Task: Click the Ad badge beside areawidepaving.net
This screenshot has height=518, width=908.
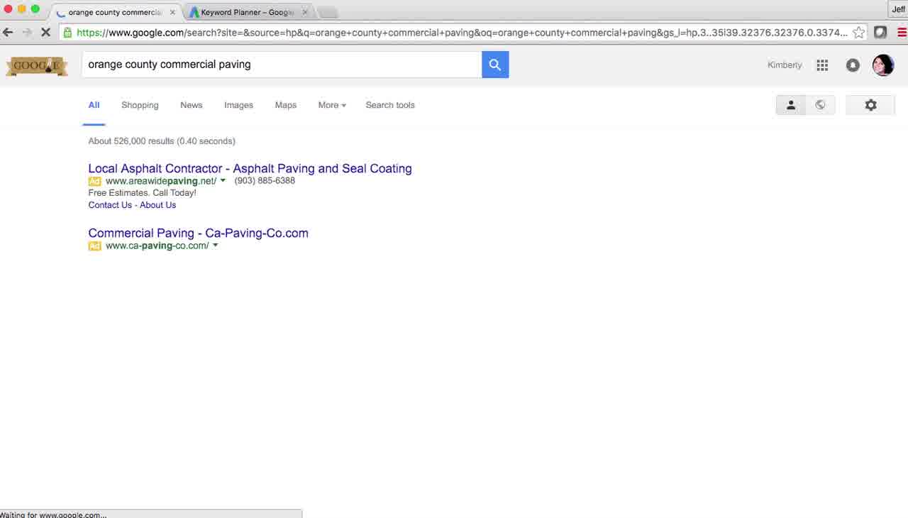Action: (94, 182)
